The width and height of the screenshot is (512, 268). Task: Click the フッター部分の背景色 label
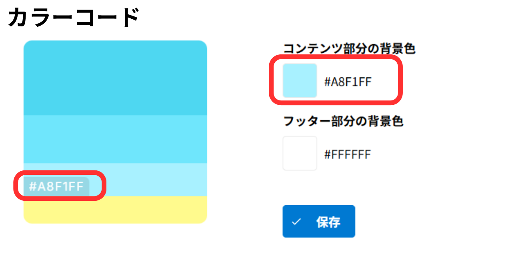tap(343, 121)
